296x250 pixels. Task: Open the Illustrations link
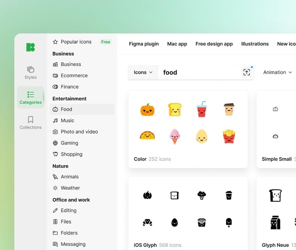255,44
